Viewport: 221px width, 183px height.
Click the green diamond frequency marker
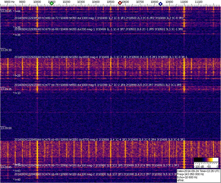(x=52, y=3)
